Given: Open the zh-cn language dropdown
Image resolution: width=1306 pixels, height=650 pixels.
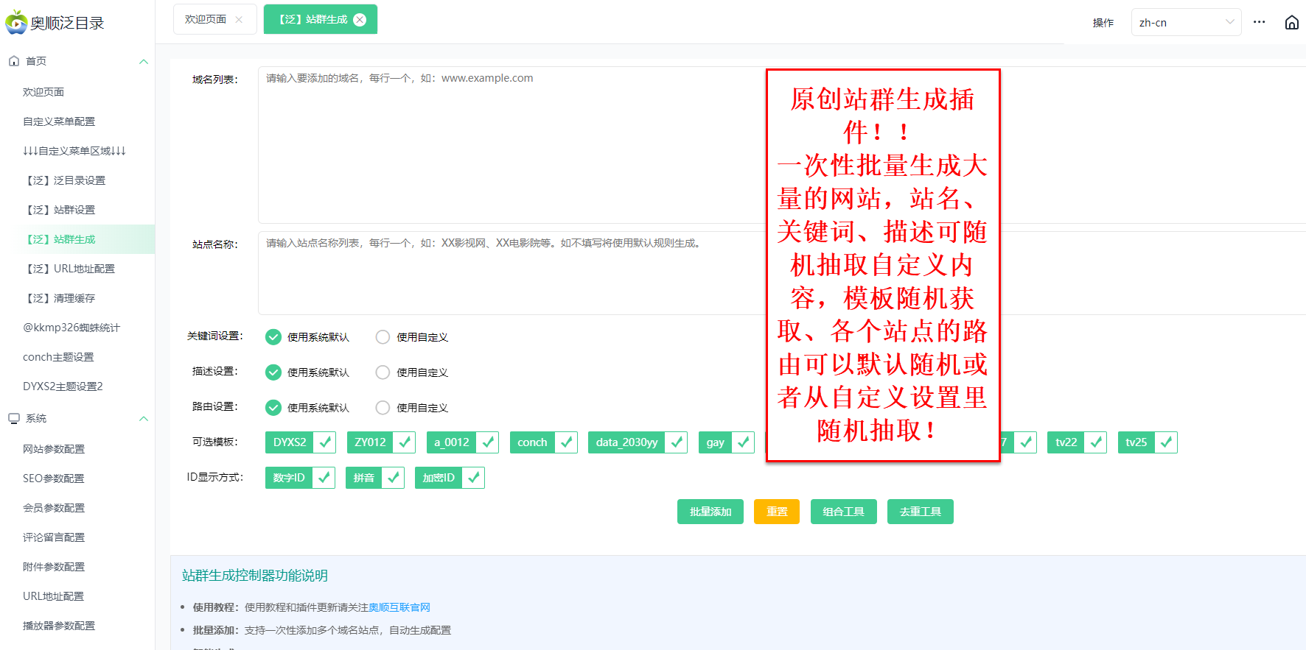Looking at the screenshot, I should (1186, 22).
